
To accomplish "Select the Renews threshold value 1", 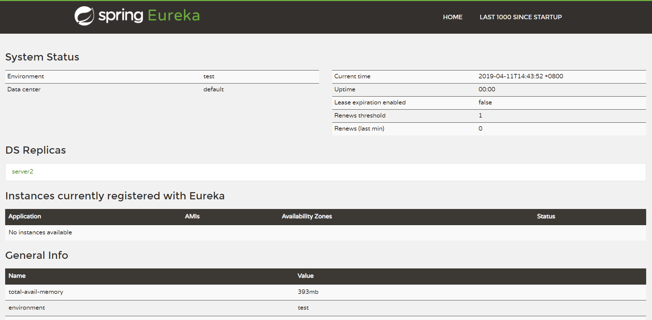I will (480, 115).
